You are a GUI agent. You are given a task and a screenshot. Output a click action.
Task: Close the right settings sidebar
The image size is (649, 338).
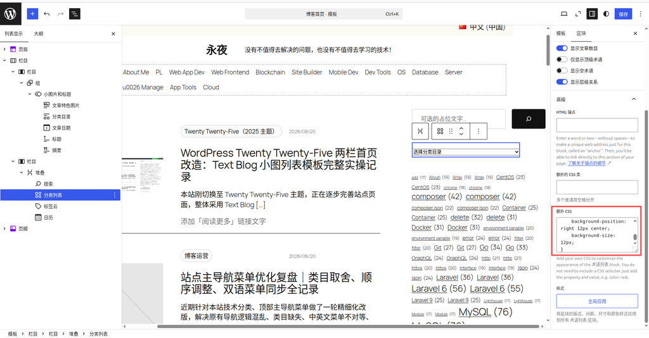[x=635, y=34]
